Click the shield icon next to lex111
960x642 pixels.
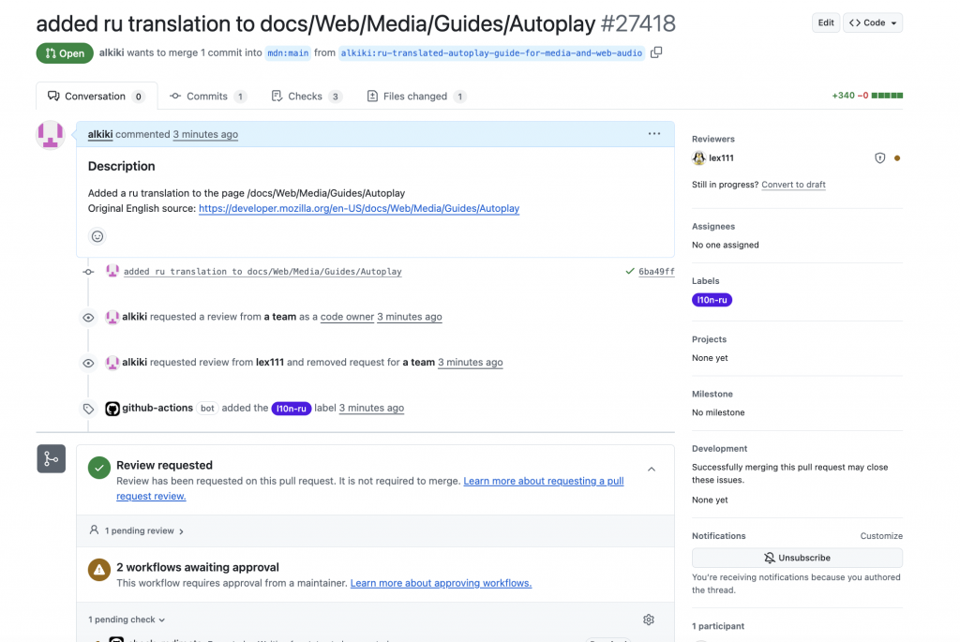[x=879, y=158]
